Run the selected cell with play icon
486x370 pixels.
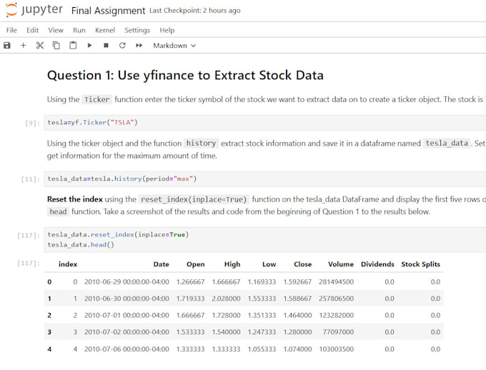89,46
